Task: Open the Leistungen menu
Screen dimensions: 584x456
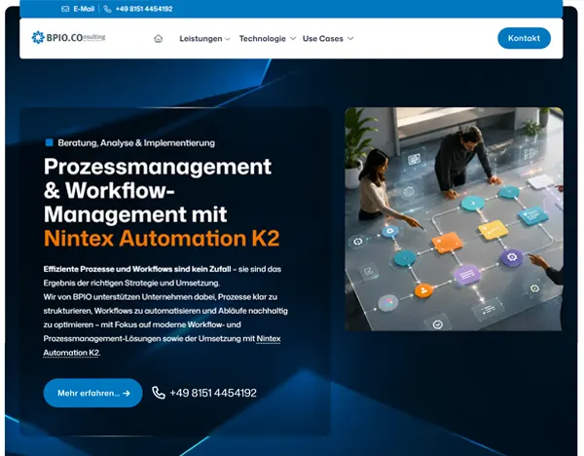Action: pos(201,38)
